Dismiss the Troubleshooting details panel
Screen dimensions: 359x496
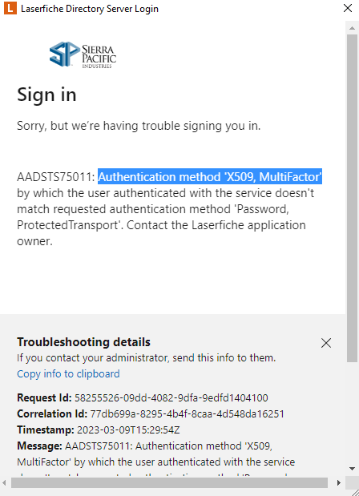326,343
